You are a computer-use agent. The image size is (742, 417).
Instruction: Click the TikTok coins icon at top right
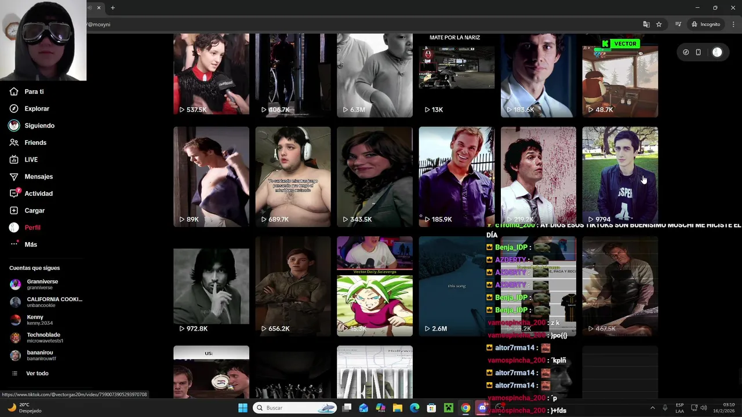[x=686, y=52]
